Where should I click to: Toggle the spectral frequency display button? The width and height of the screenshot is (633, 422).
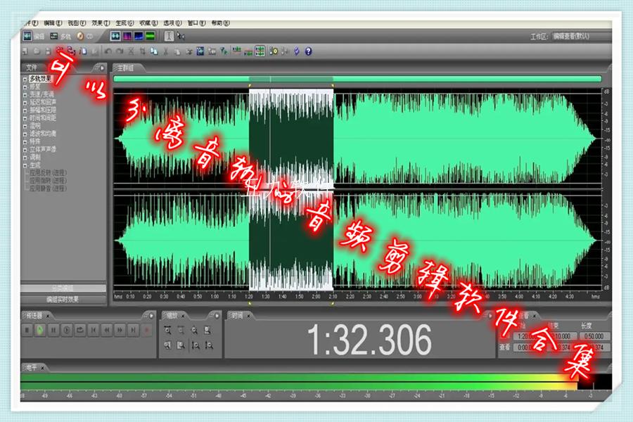click(127, 36)
